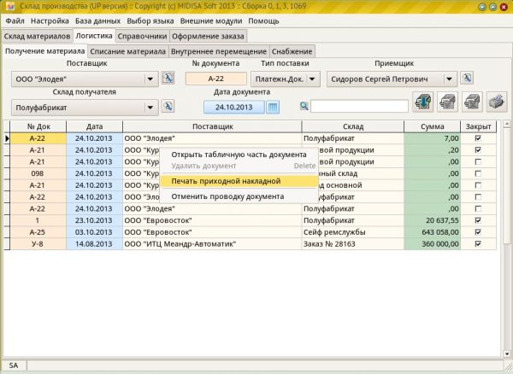Toggle Закрыт checkbox in the first A-22 row

[478, 137]
